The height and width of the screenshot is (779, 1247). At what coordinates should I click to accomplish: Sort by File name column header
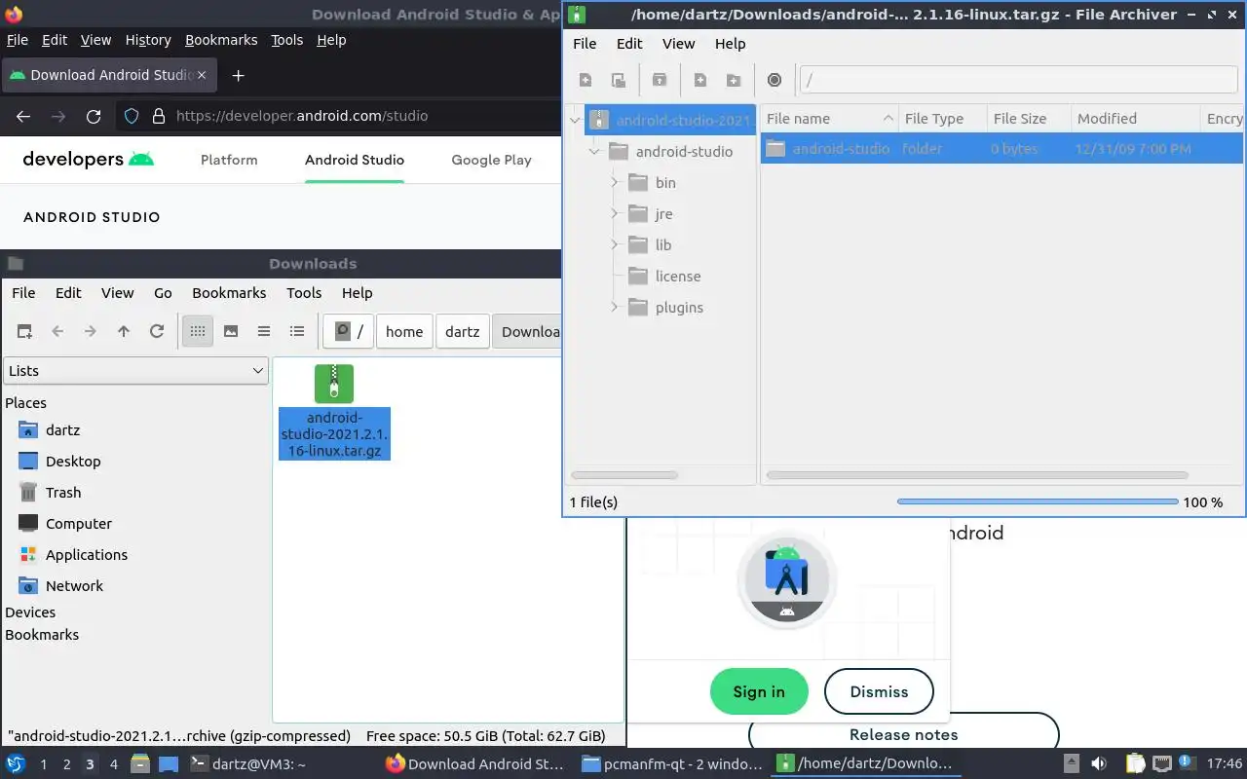click(829, 119)
